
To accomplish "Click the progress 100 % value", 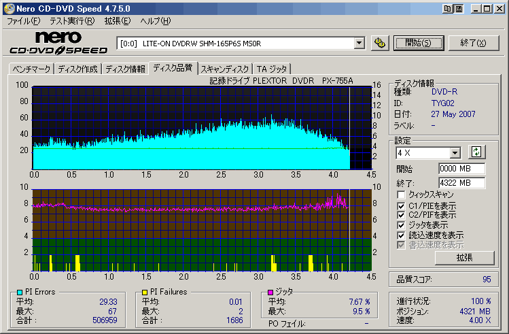I will [x=480, y=301].
